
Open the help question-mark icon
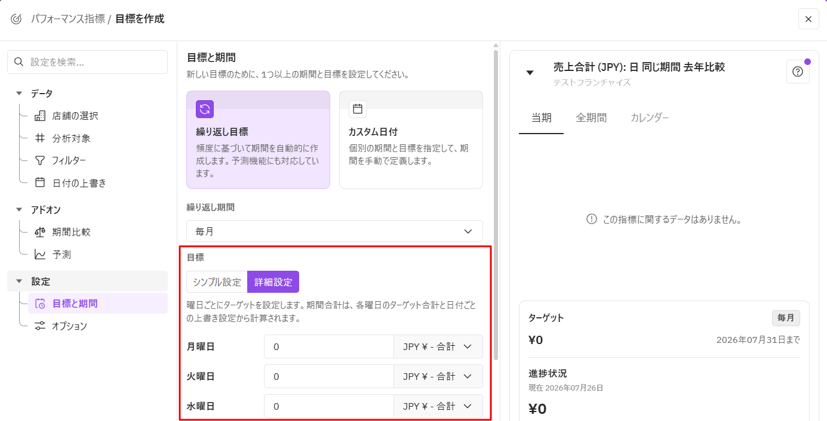pyautogui.click(x=798, y=72)
